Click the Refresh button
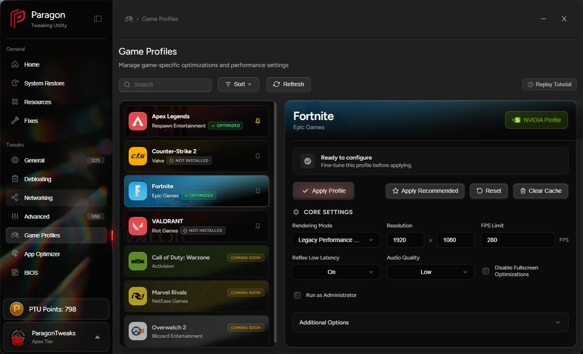This screenshot has width=583, height=354. coord(289,84)
